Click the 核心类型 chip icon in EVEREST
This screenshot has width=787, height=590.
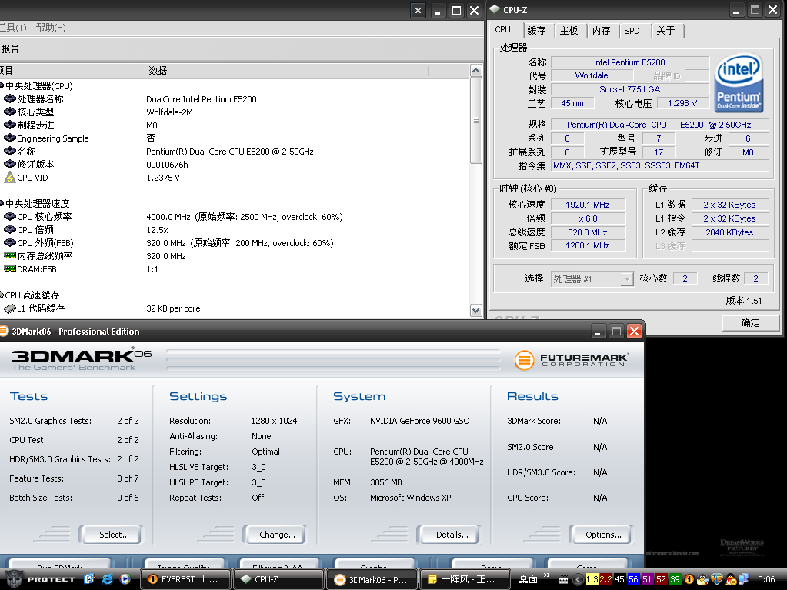tap(9, 112)
